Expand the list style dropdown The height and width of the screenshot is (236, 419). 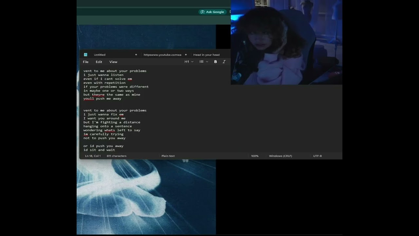(x=204, y=62)
